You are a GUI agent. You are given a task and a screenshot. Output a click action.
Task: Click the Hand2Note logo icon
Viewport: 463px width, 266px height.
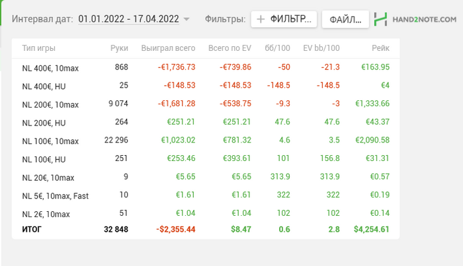point(380,19)
